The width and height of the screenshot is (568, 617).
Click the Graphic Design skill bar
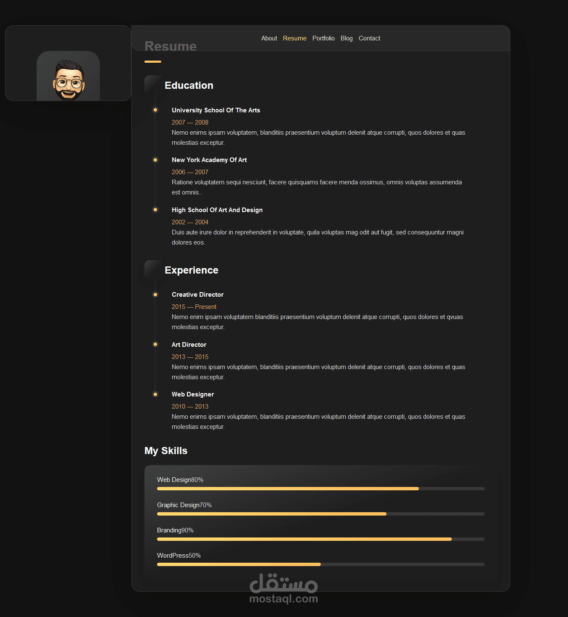click(320, 514)
